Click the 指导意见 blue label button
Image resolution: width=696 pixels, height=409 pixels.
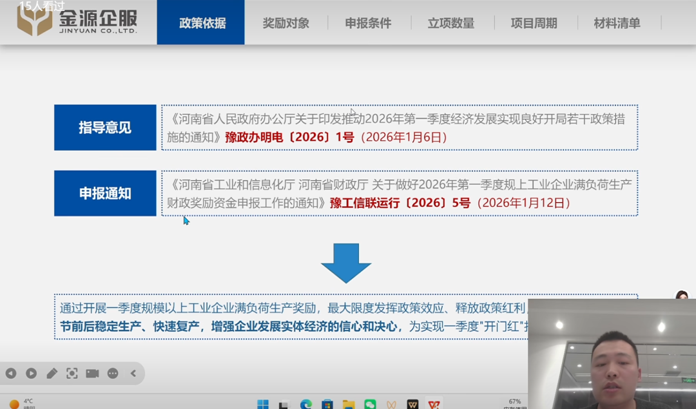[105, 128]
